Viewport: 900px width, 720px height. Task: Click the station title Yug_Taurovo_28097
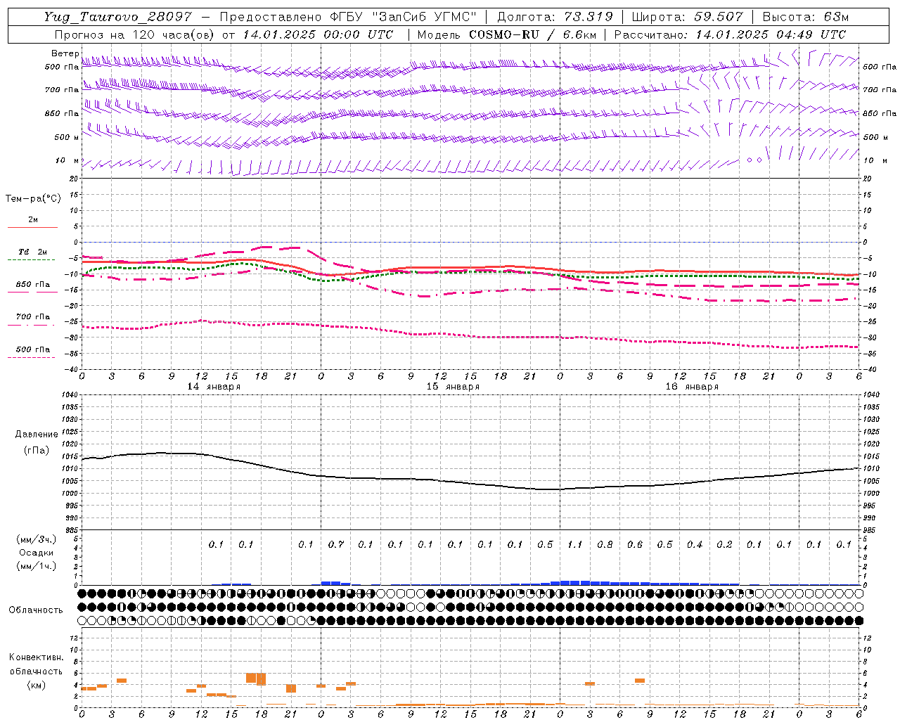click(x=117, y=17)
